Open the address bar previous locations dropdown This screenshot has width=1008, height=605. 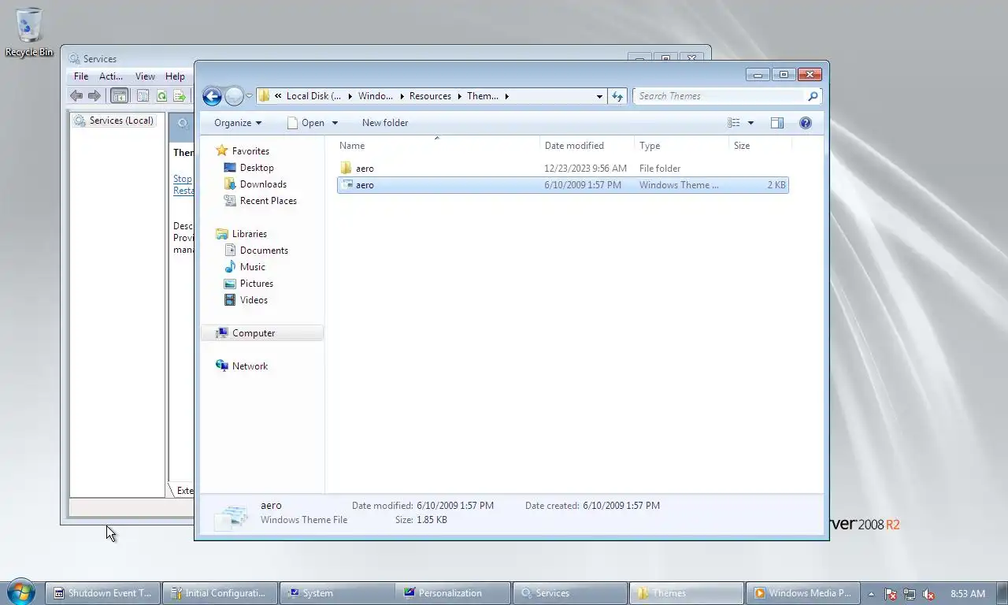(600, 96)
